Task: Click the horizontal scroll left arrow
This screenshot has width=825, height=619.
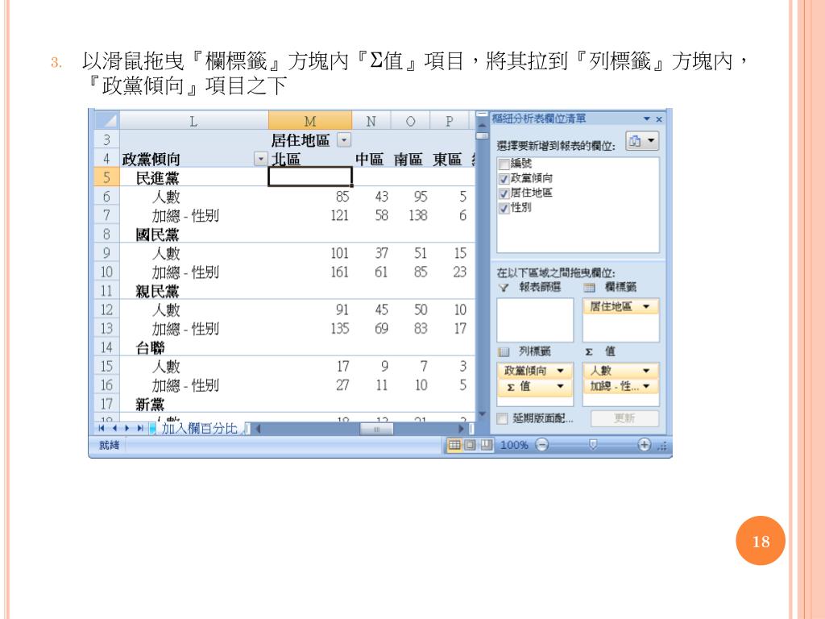Action: 259,430
